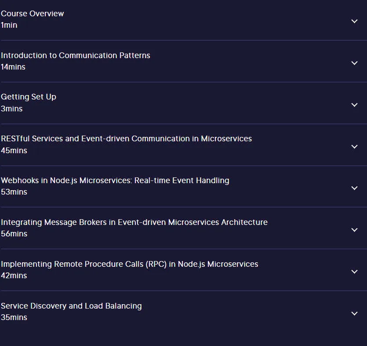Expand the Implementing RPC section chevron
The height and width of the screenshot is (346, 367).
354,272
